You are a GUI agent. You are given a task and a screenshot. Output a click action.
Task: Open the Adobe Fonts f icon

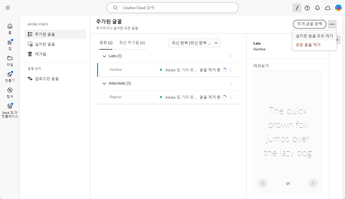click(x=297, y=8)
